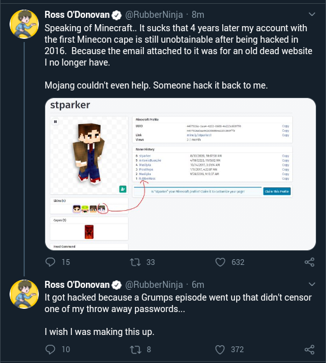Click the reply icon on the first tweet
This screenshot has height=363, width=326.
pyautogui.click(x=50, y=262)
